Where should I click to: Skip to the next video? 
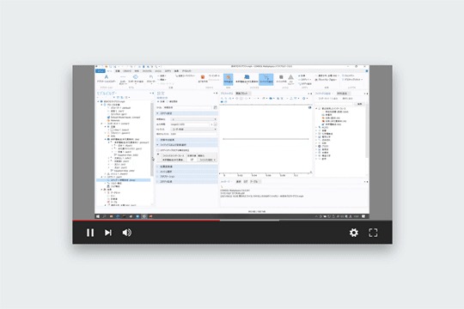[108, 233]
